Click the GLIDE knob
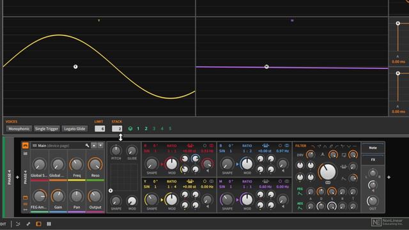This screenshot has height=230, width=409. coord(132,151)
